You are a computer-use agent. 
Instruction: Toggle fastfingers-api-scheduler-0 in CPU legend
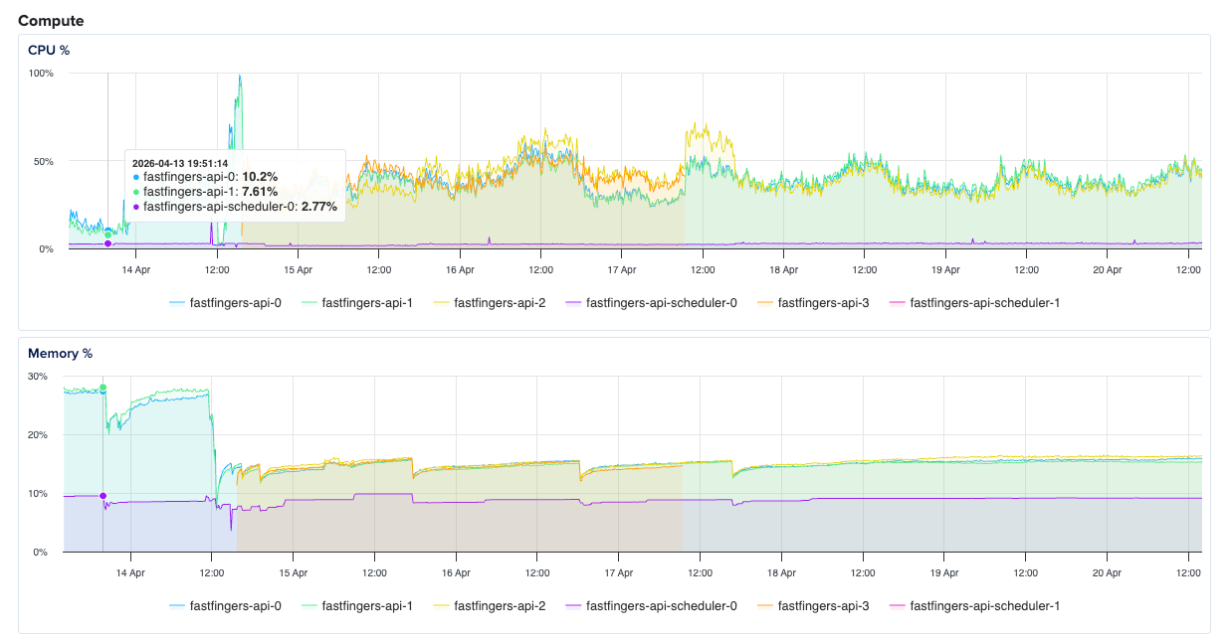[x=651, y=302]
